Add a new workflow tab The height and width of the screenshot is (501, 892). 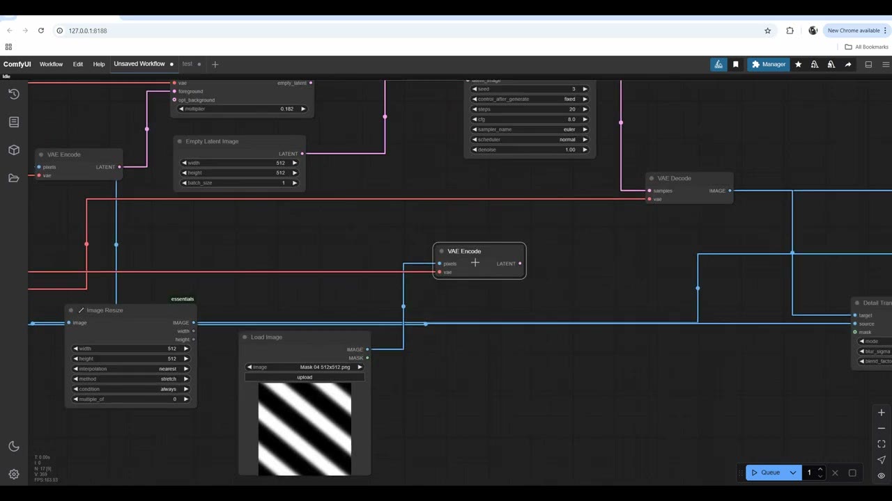pos(215,64)
